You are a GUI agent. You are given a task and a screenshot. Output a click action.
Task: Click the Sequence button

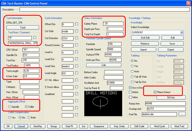click(99, 126)
